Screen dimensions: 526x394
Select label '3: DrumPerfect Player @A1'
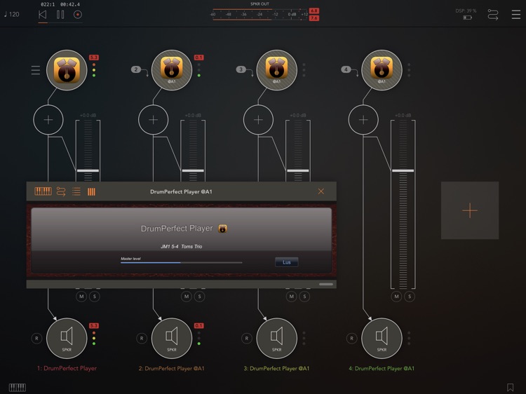(x=277, y=368)
